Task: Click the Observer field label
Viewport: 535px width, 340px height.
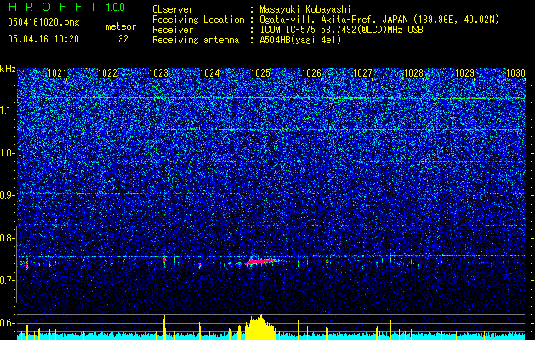Action: [173, 10]
